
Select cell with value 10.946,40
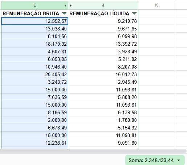34,67
